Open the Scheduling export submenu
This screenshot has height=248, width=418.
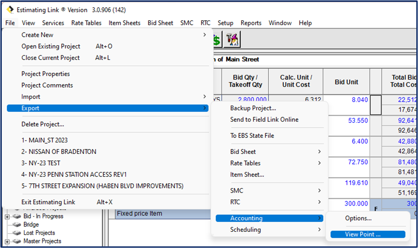coord(269,230)
